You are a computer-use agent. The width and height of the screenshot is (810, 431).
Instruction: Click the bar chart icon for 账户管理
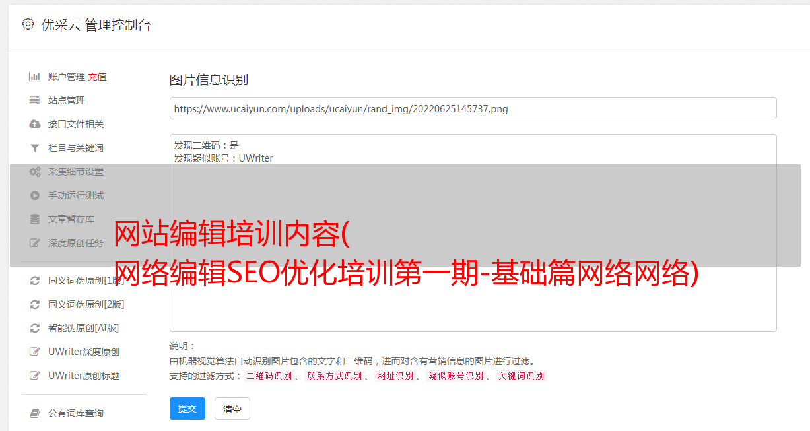(x=35, y=77)
